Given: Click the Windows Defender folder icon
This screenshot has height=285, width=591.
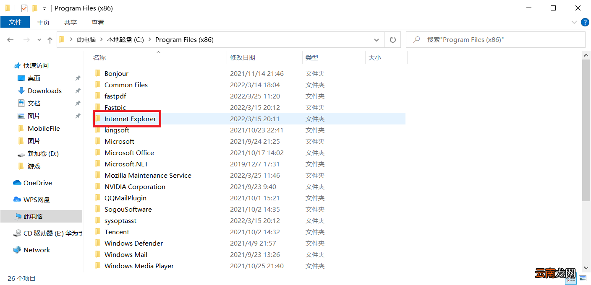Looking at the screenshot, I should pos(98,243).
